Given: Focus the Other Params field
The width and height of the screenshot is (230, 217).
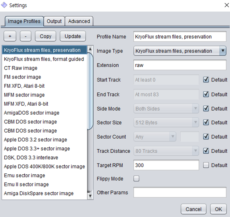Looking at the screenshot, I should (180, 192).
